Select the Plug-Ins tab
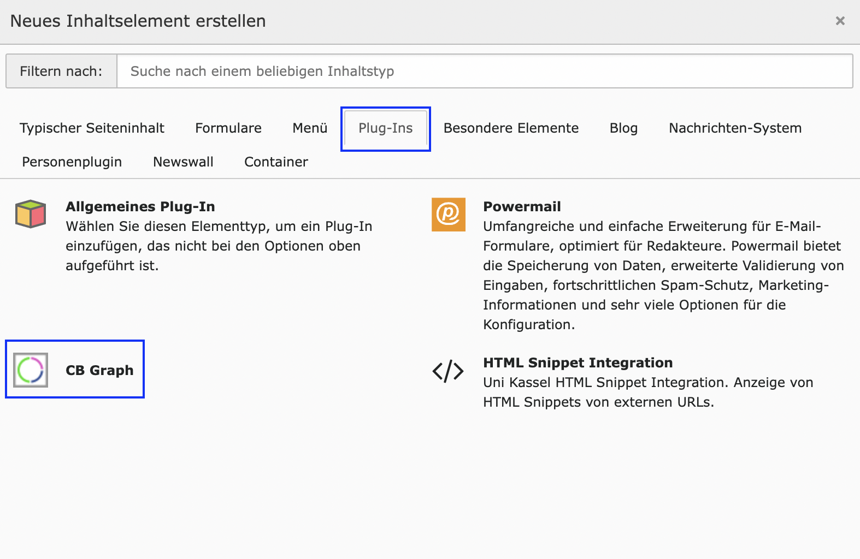Image resolution: width=860 pixels, height=559 pixels. (385, 128)
